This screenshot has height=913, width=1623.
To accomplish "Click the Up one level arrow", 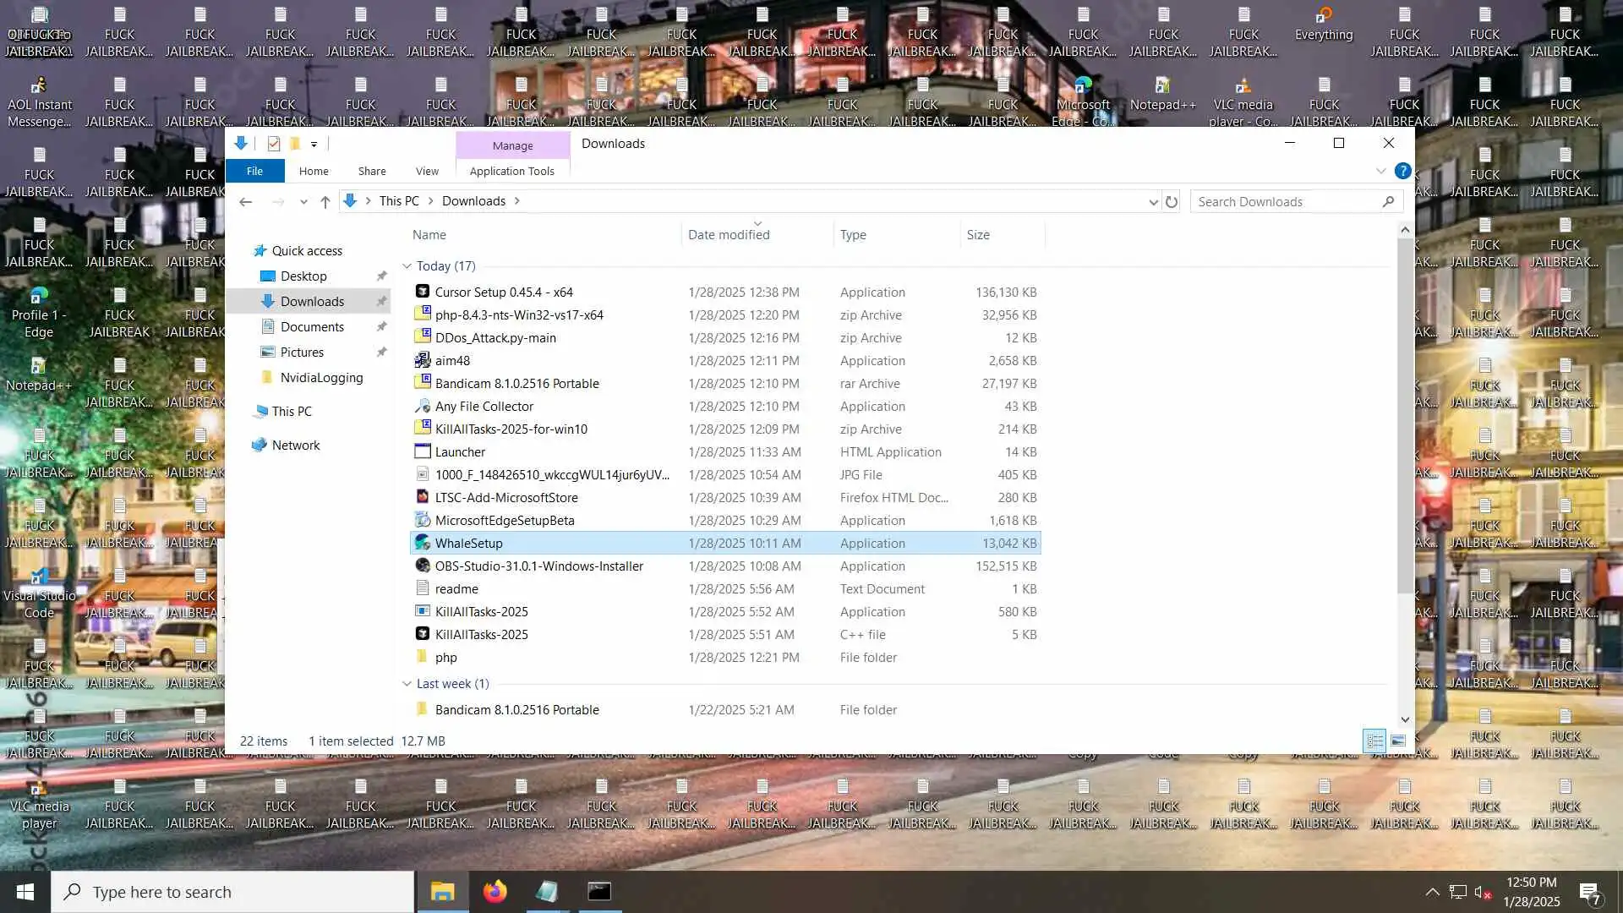I will click(x=325, y=202).
